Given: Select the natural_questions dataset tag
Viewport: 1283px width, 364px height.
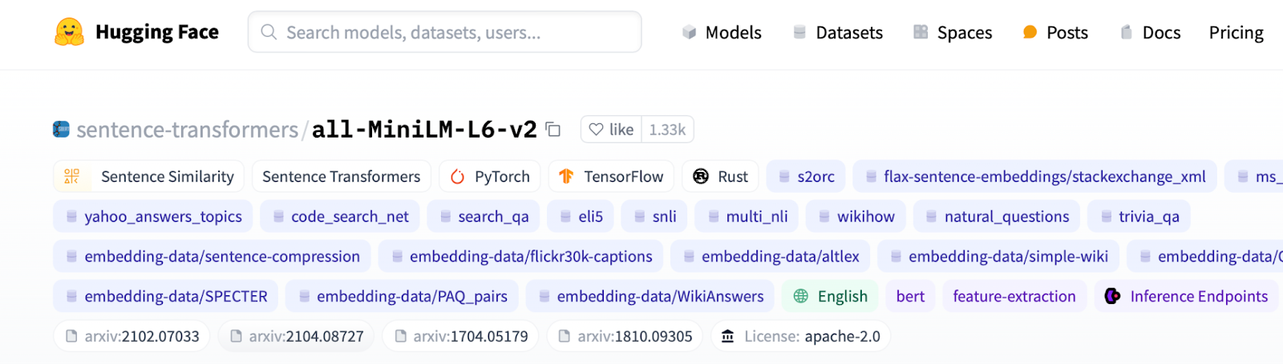Looking at the screenshot, I should click(x=997, y=217).
